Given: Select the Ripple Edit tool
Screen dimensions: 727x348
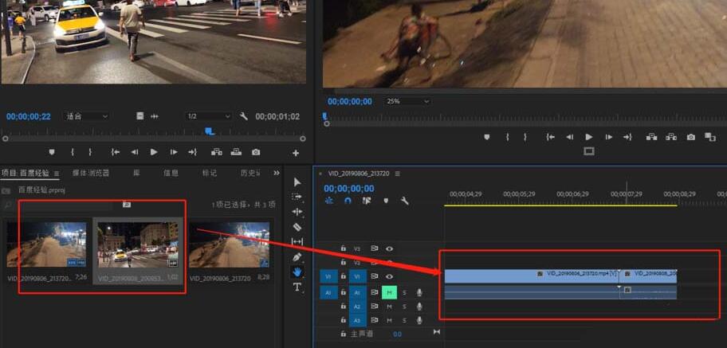Looking at the screenshot, I should (x=297, y=212).
